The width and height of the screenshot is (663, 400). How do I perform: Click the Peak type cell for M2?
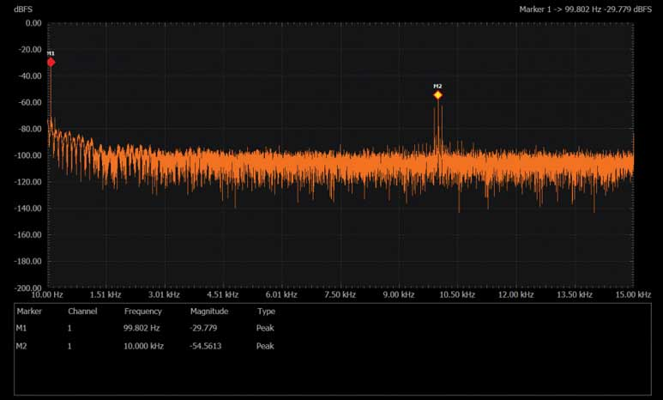pos(266,345)
